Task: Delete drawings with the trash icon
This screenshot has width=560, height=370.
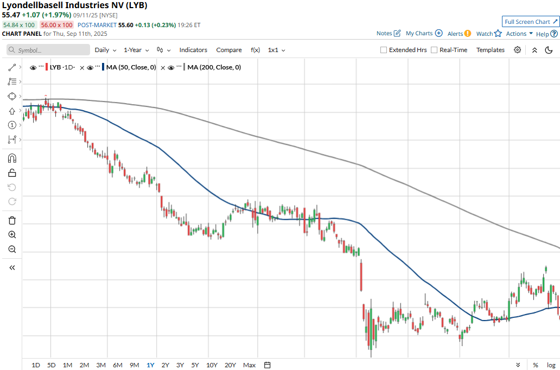Action: click(12, 220)
